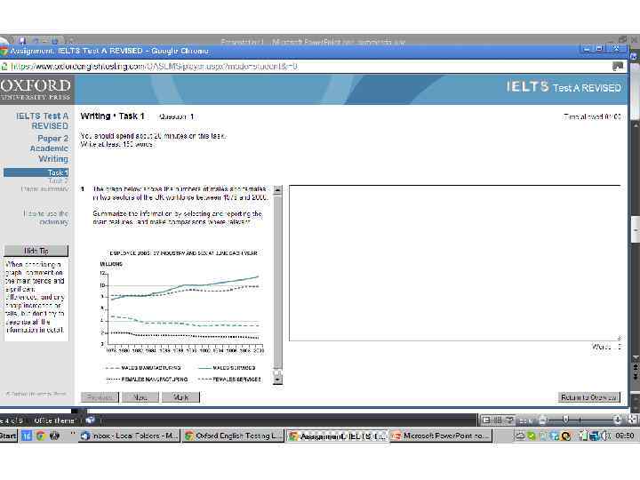Click PowerPoint zoom out minus button

543,420
